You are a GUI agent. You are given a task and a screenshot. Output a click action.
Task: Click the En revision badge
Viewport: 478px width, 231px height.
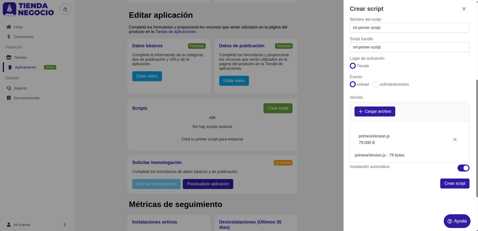coord(283,163)
